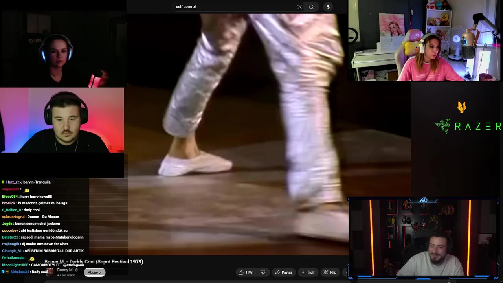Select webcam of man with pink-blue background
The width and height of the screenshot is (503, 283).
click(62, 120)
